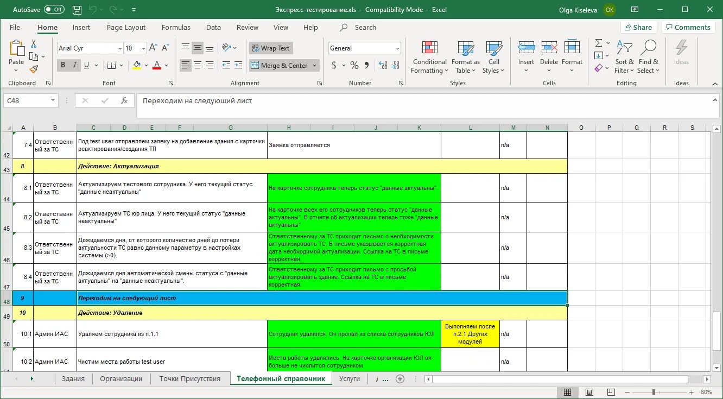This screenshot has width=723, height=399.
Task: Click the Share button
Action: 638,27
